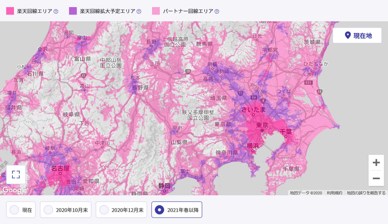The image size is (388, 224).
Task: Click the 下呂 city label
Action: [x=84, y=123]
